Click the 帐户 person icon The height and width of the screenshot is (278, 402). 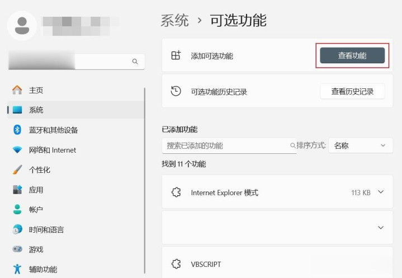point(17,209)
